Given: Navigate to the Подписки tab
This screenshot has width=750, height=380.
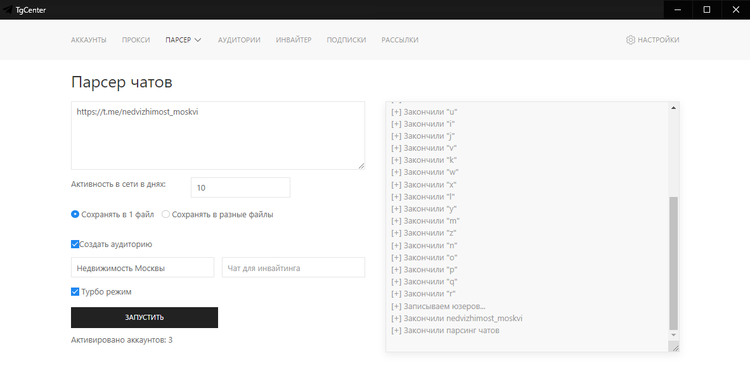Looking at the screenshot, I should 346,40.
